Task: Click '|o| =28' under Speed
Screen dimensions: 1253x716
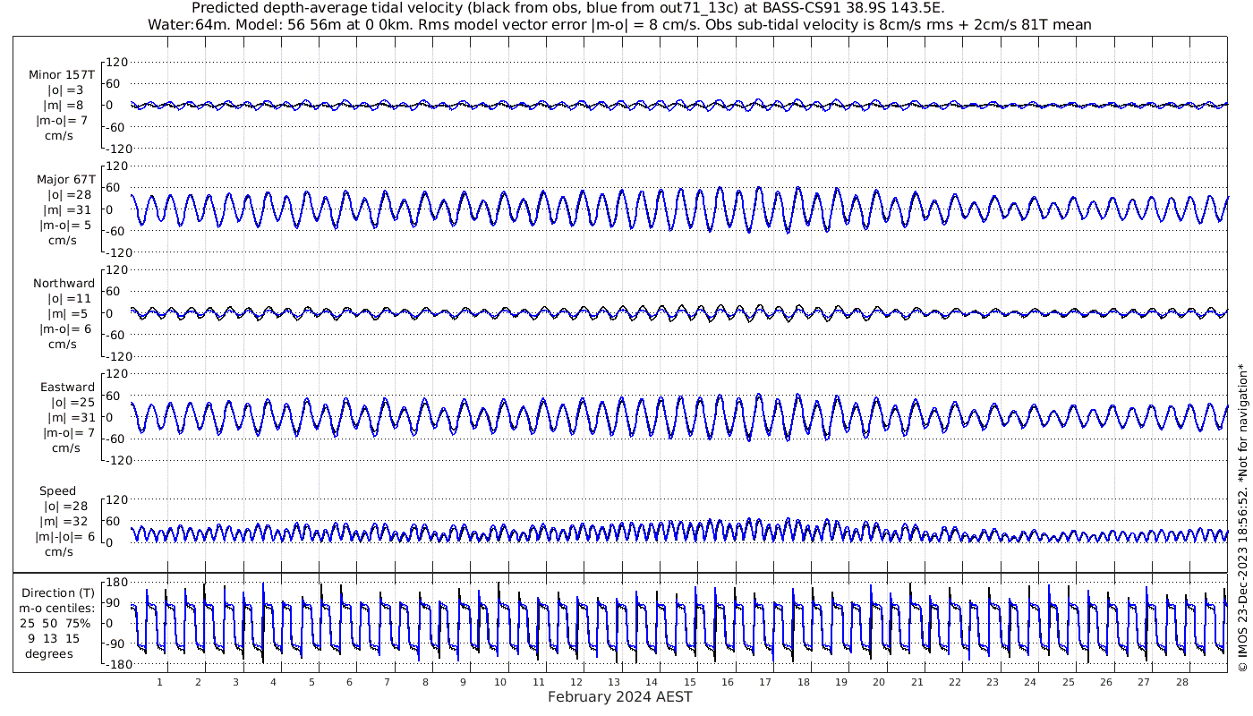Action: (67, 506)
